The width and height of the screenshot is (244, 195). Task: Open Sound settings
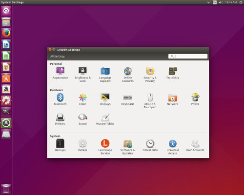[x=82, y=119]
